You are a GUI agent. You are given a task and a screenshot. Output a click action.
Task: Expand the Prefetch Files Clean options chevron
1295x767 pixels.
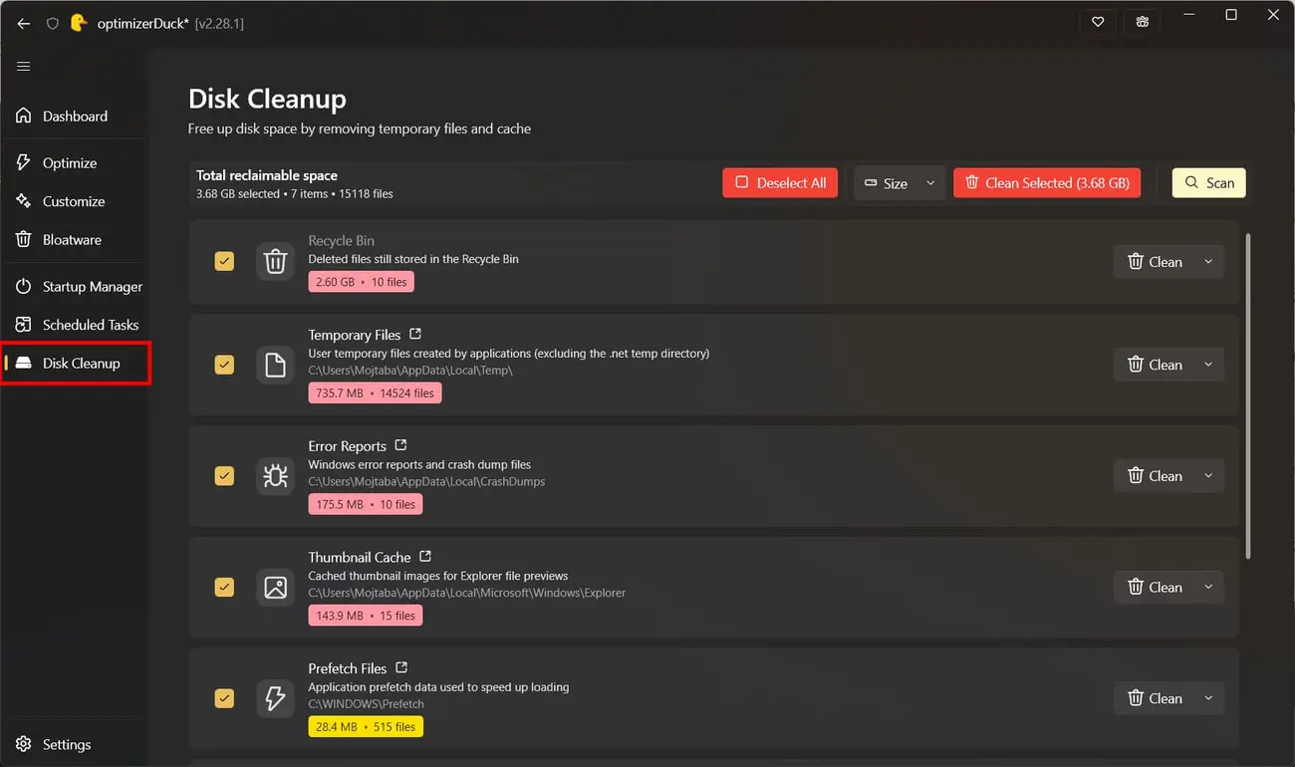coord(1208,698)
